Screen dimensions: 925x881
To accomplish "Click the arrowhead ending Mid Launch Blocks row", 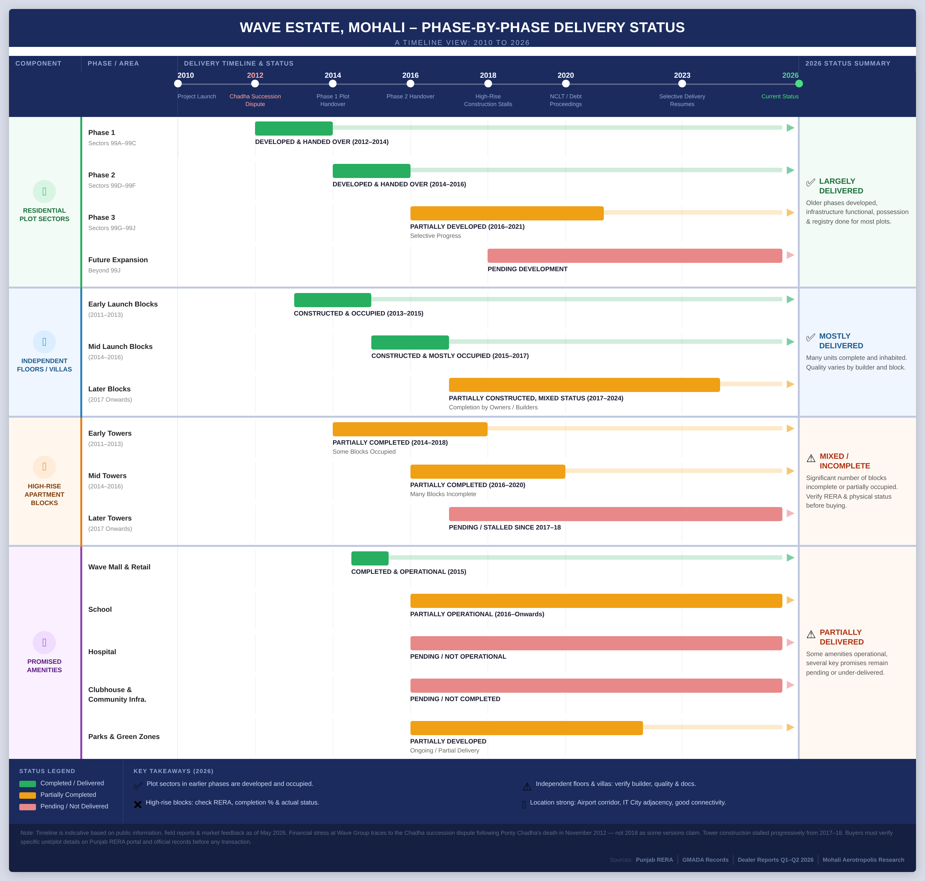I will (790, 342).
